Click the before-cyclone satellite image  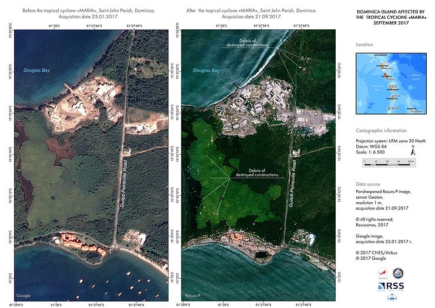[x=91, y=165]
